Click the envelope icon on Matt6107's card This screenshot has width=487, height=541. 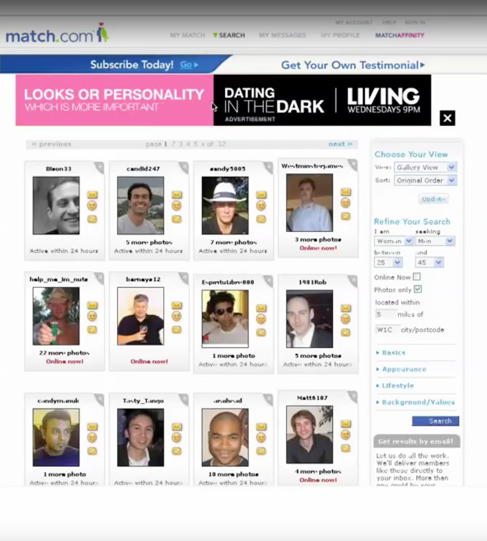tap(346, 424)
